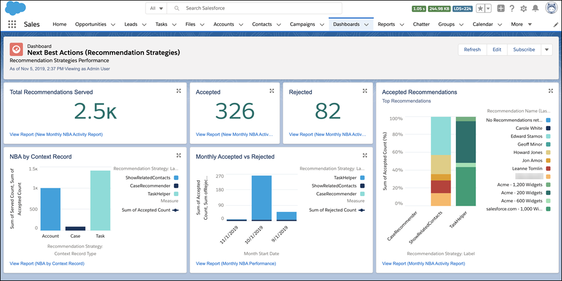Open the dashboard actions dropdown beside Subscribe
This screenshot has width=562, height=281.
click(x=546, y=49)
